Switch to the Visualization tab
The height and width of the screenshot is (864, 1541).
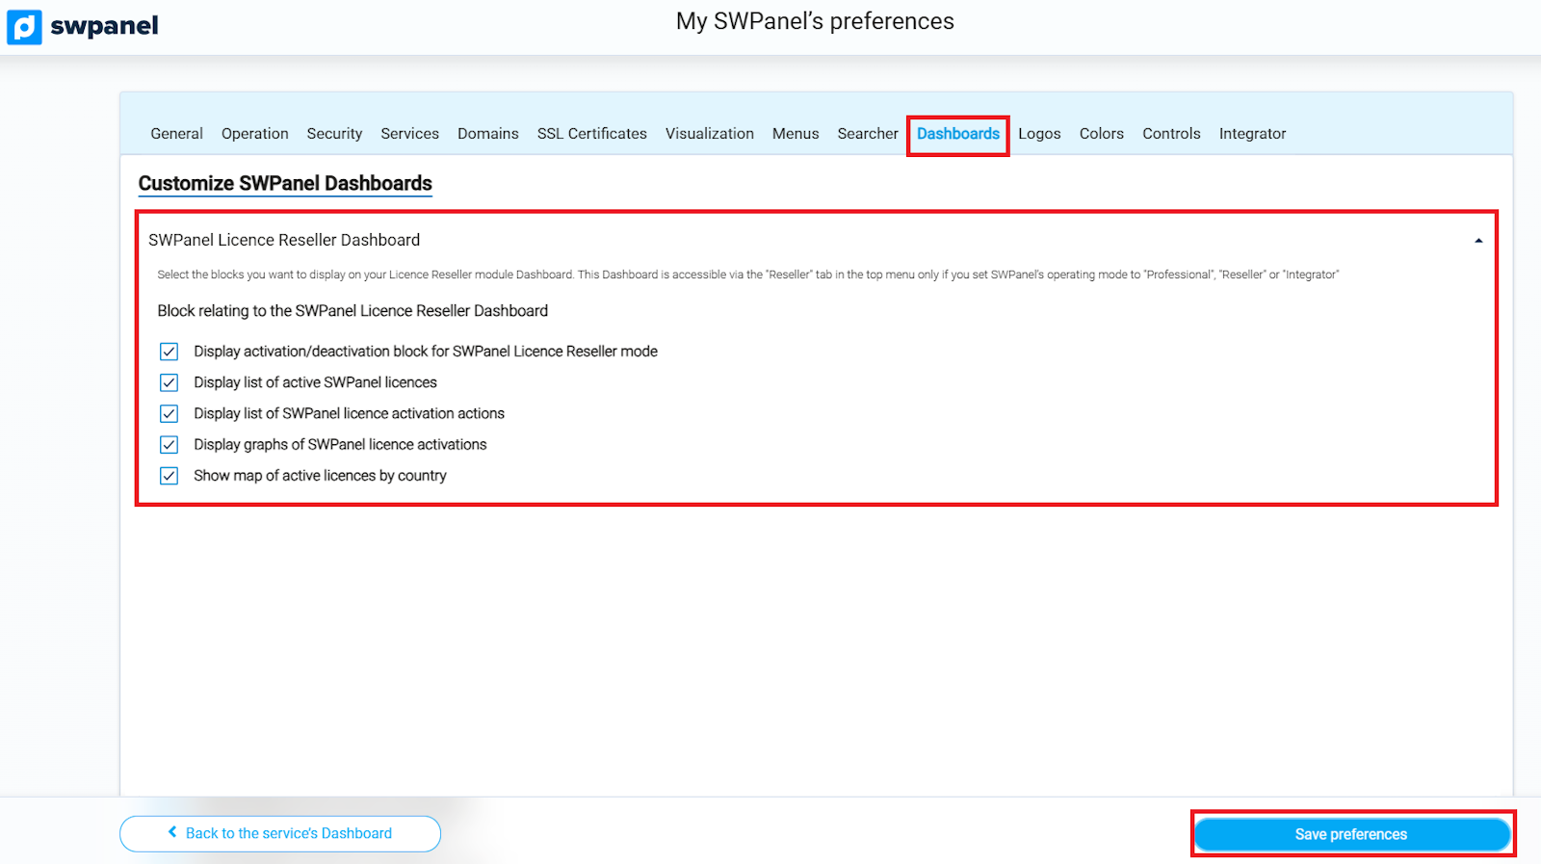tap(709, 134)
